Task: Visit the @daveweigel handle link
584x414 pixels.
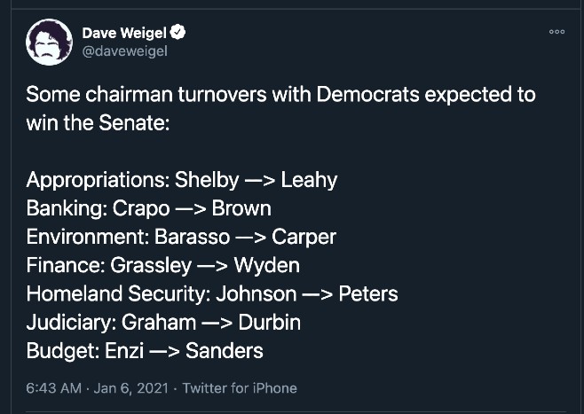Action: click(125, 51)
